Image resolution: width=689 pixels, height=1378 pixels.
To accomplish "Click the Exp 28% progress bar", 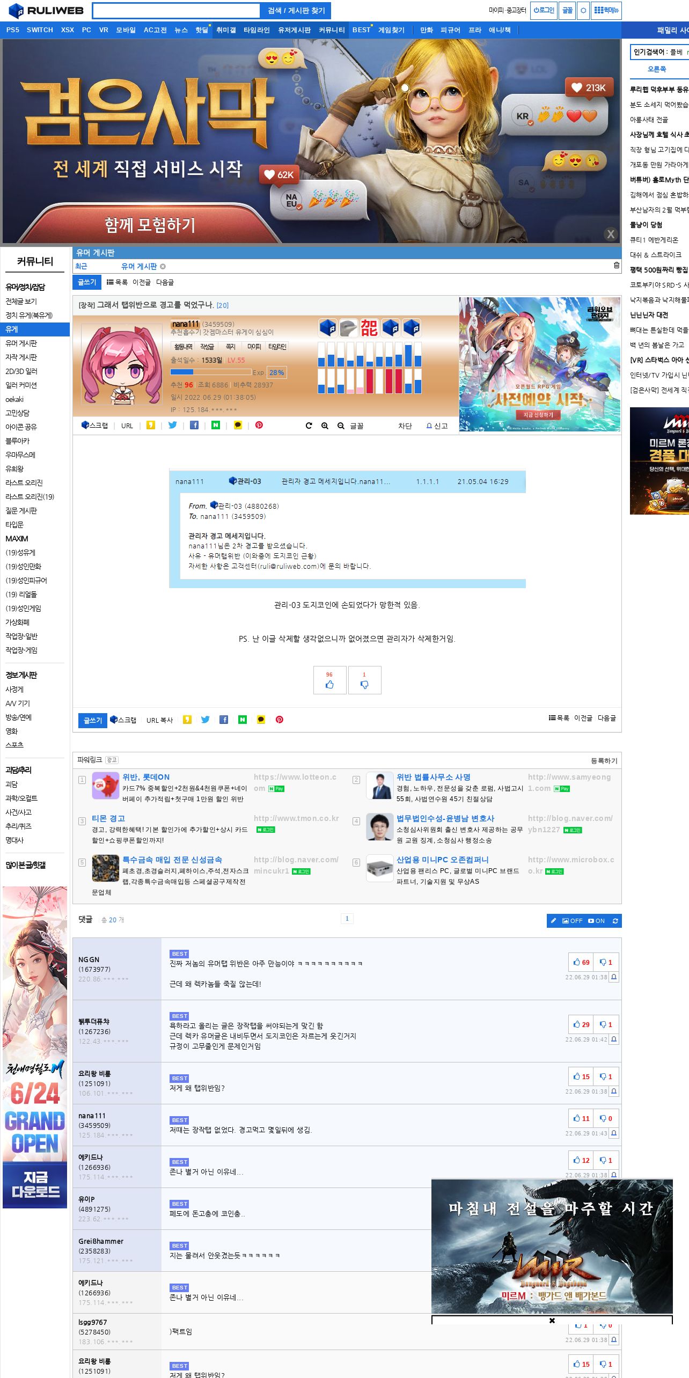I will (x=210, y=372).
